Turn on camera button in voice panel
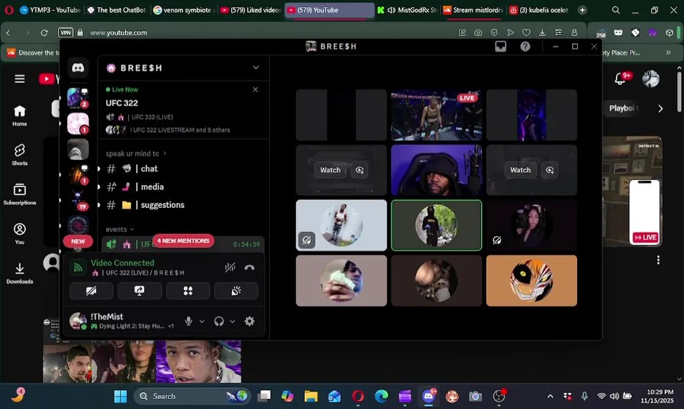684x409 pixels. [x=91, y=291]
